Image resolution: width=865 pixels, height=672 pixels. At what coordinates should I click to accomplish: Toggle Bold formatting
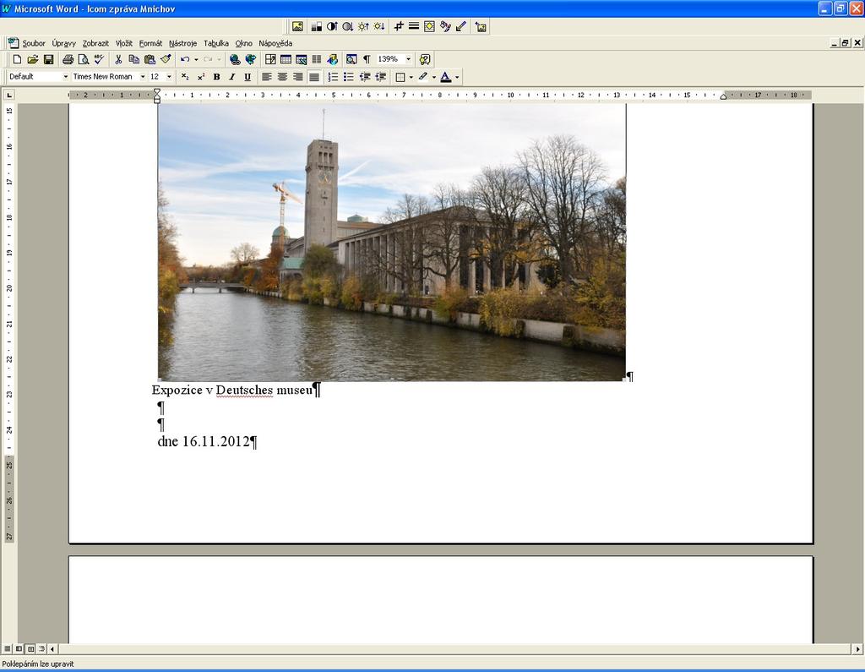[x=217, y=77]
